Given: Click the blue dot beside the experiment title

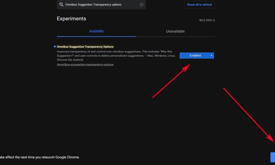Looking at the screenshot, I should point(55,46).
